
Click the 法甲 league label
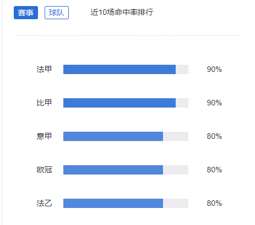click(x=44, y=69)
